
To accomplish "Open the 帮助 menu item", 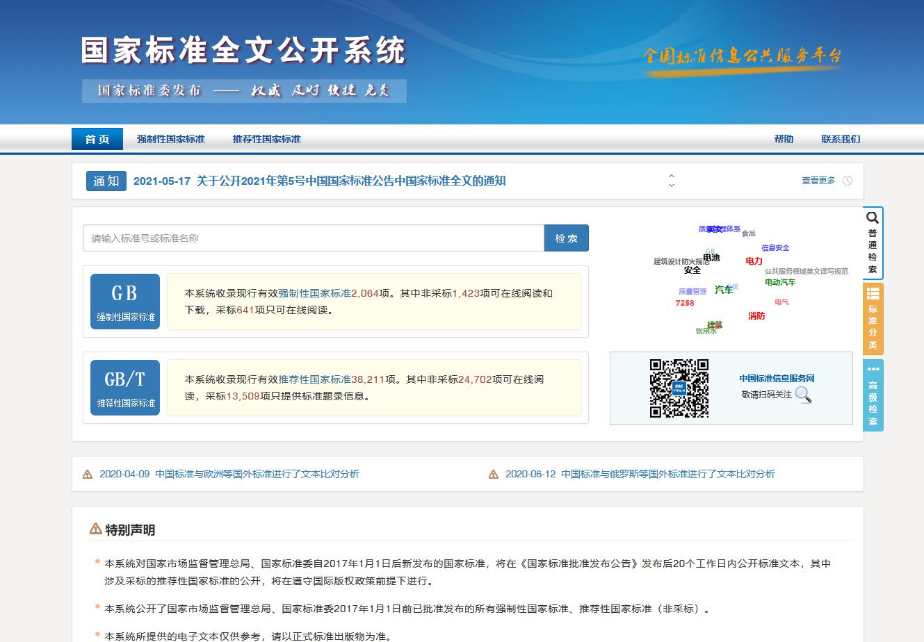I will pyautogui.click(x=783, y=139).
